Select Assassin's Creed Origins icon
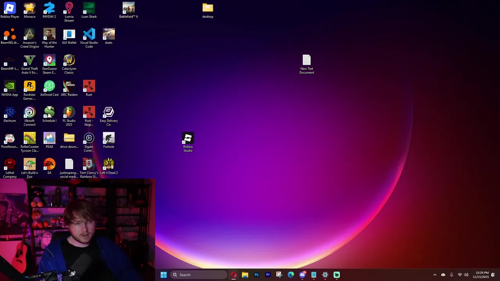This screenshot has width=500, height=281. point(30,38)
